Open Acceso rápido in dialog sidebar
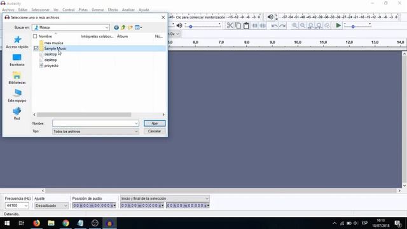The image size is (407, 229). point(17,42)
